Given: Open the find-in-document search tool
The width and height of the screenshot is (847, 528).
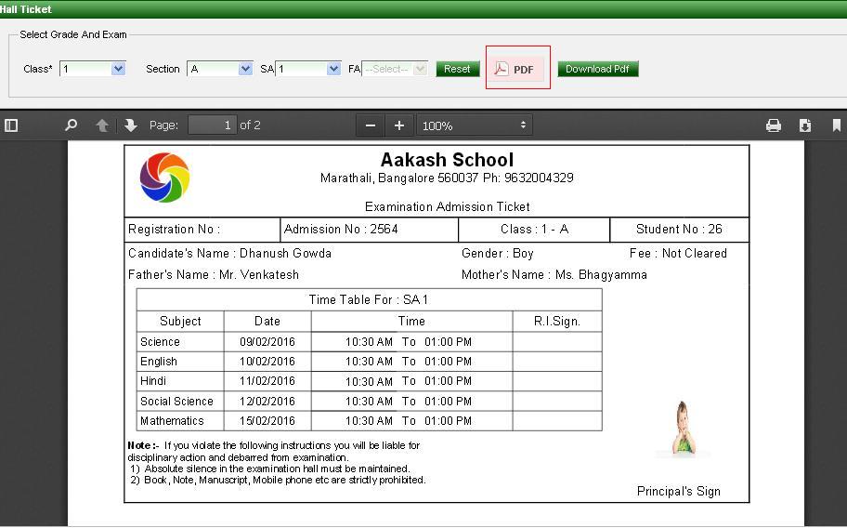Looking at the screenshot, I should (71, 125).
